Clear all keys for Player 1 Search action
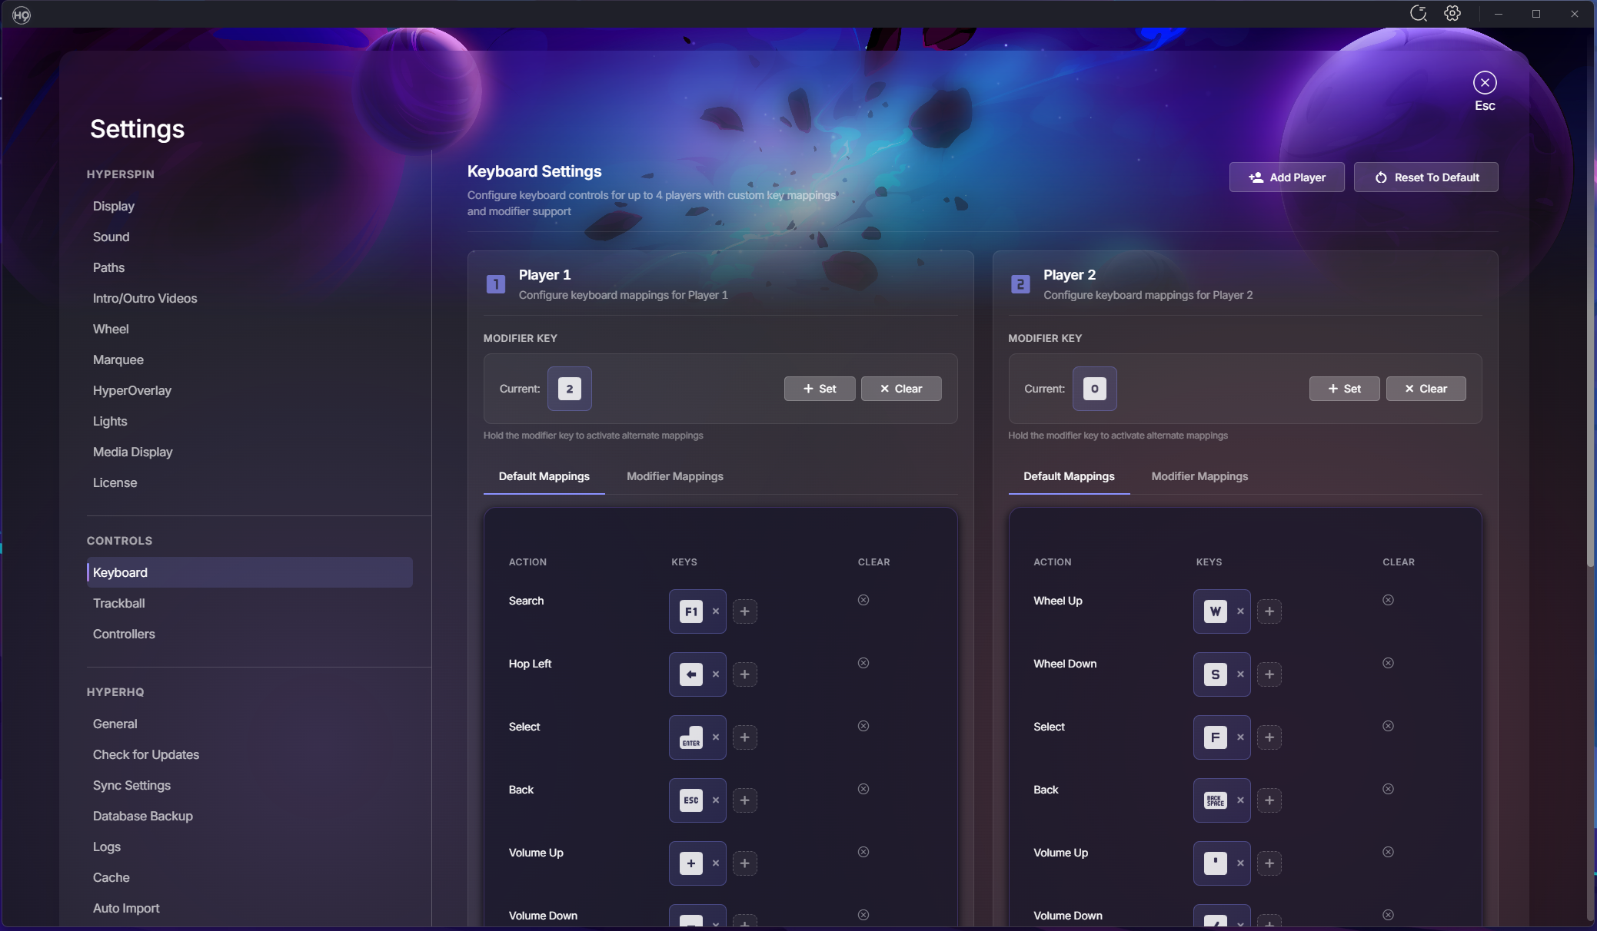Image resolution: width=1597 pixels, height=931 pixels. click(x=863, y=600)
